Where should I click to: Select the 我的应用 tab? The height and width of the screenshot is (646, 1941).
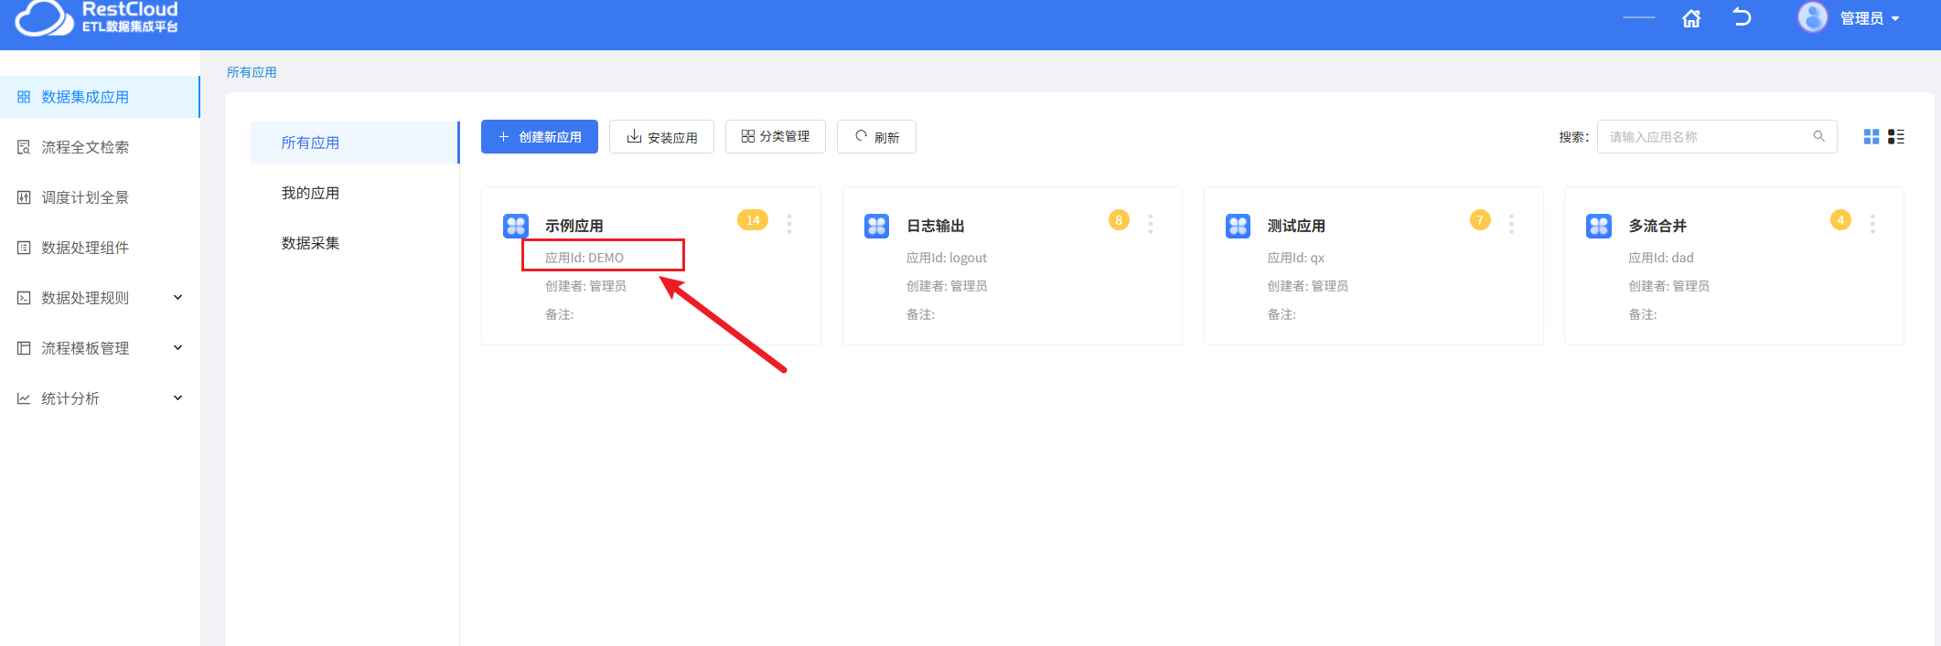point(355,193)
